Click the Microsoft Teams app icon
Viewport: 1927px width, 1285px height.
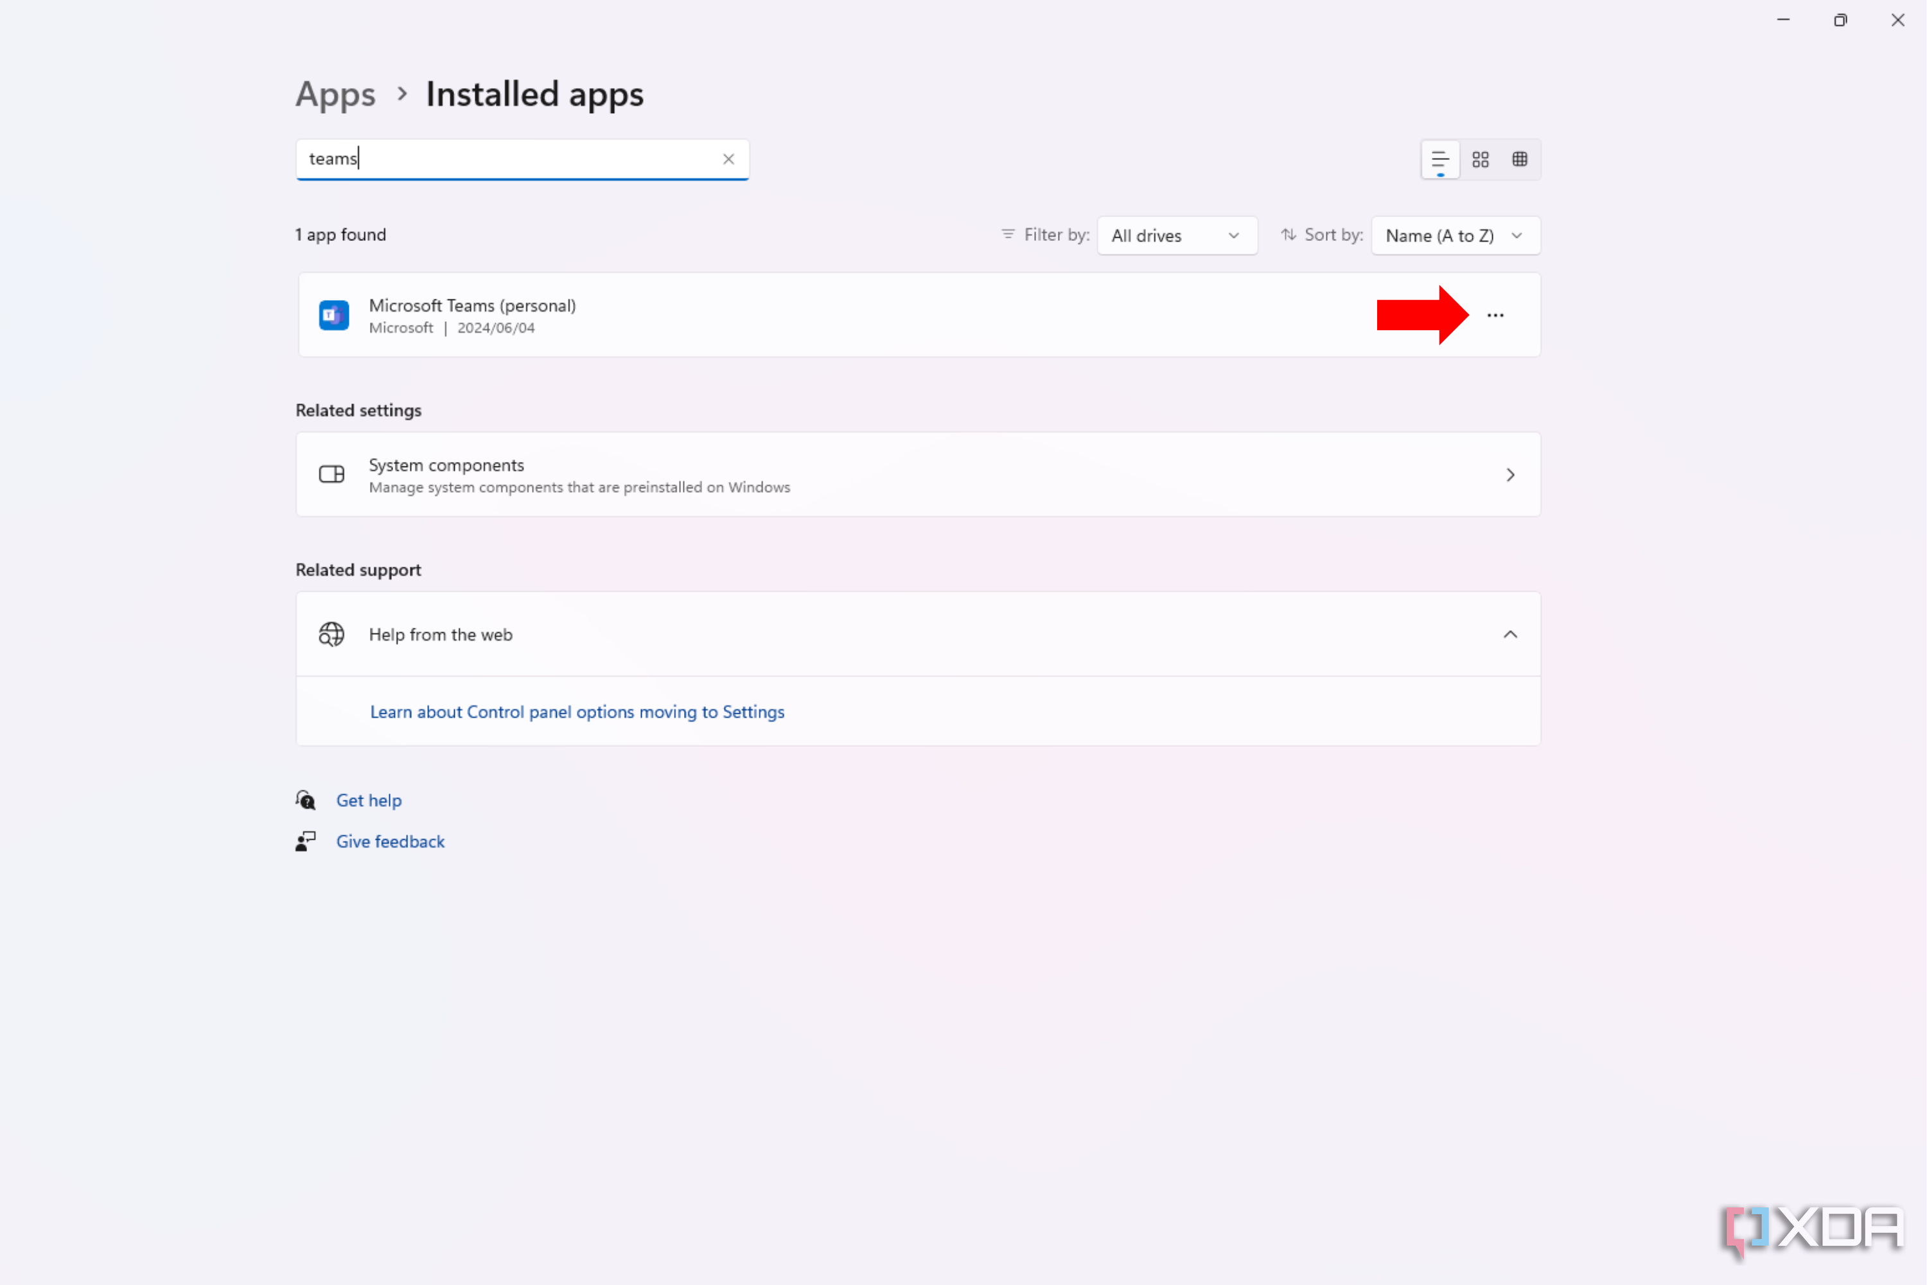coord(333,315)
